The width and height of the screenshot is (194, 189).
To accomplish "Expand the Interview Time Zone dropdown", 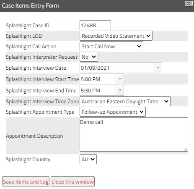I will pyautogui.click(x=125, y=101).
